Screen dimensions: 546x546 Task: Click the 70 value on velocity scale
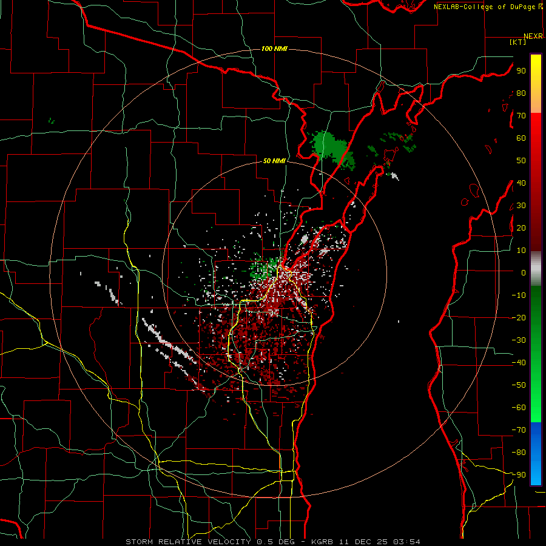click(x=521, y=116)
